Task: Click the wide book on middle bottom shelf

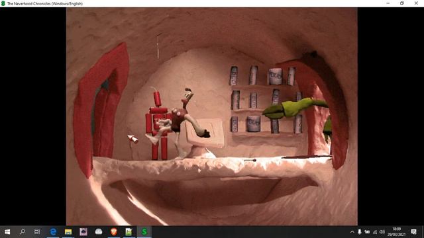Action: coord(253,124)
